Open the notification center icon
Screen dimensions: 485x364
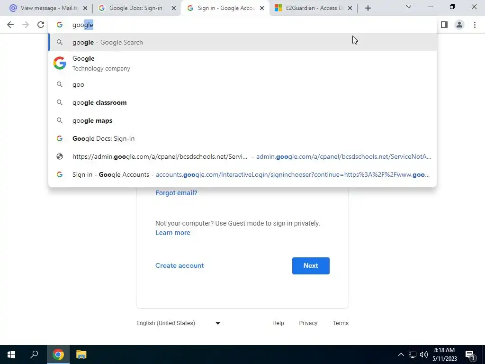(x=470, y=355)
